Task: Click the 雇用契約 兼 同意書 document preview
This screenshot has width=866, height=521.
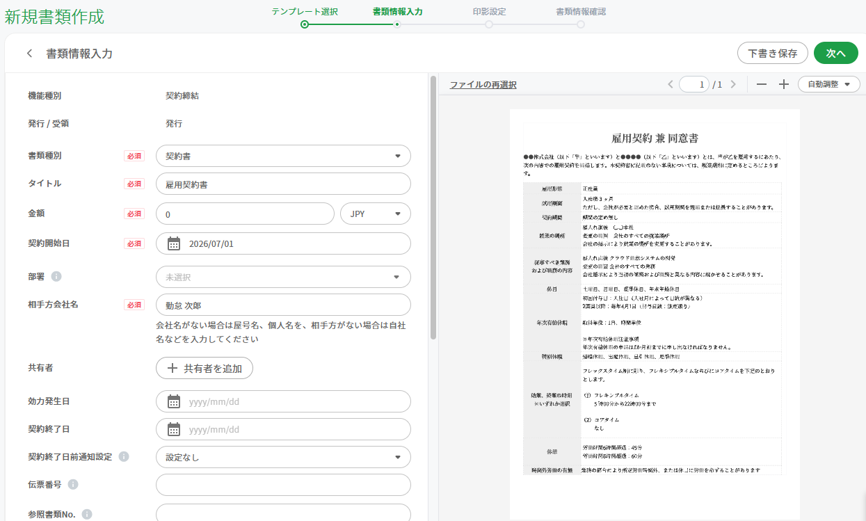Action: [655, 313]
